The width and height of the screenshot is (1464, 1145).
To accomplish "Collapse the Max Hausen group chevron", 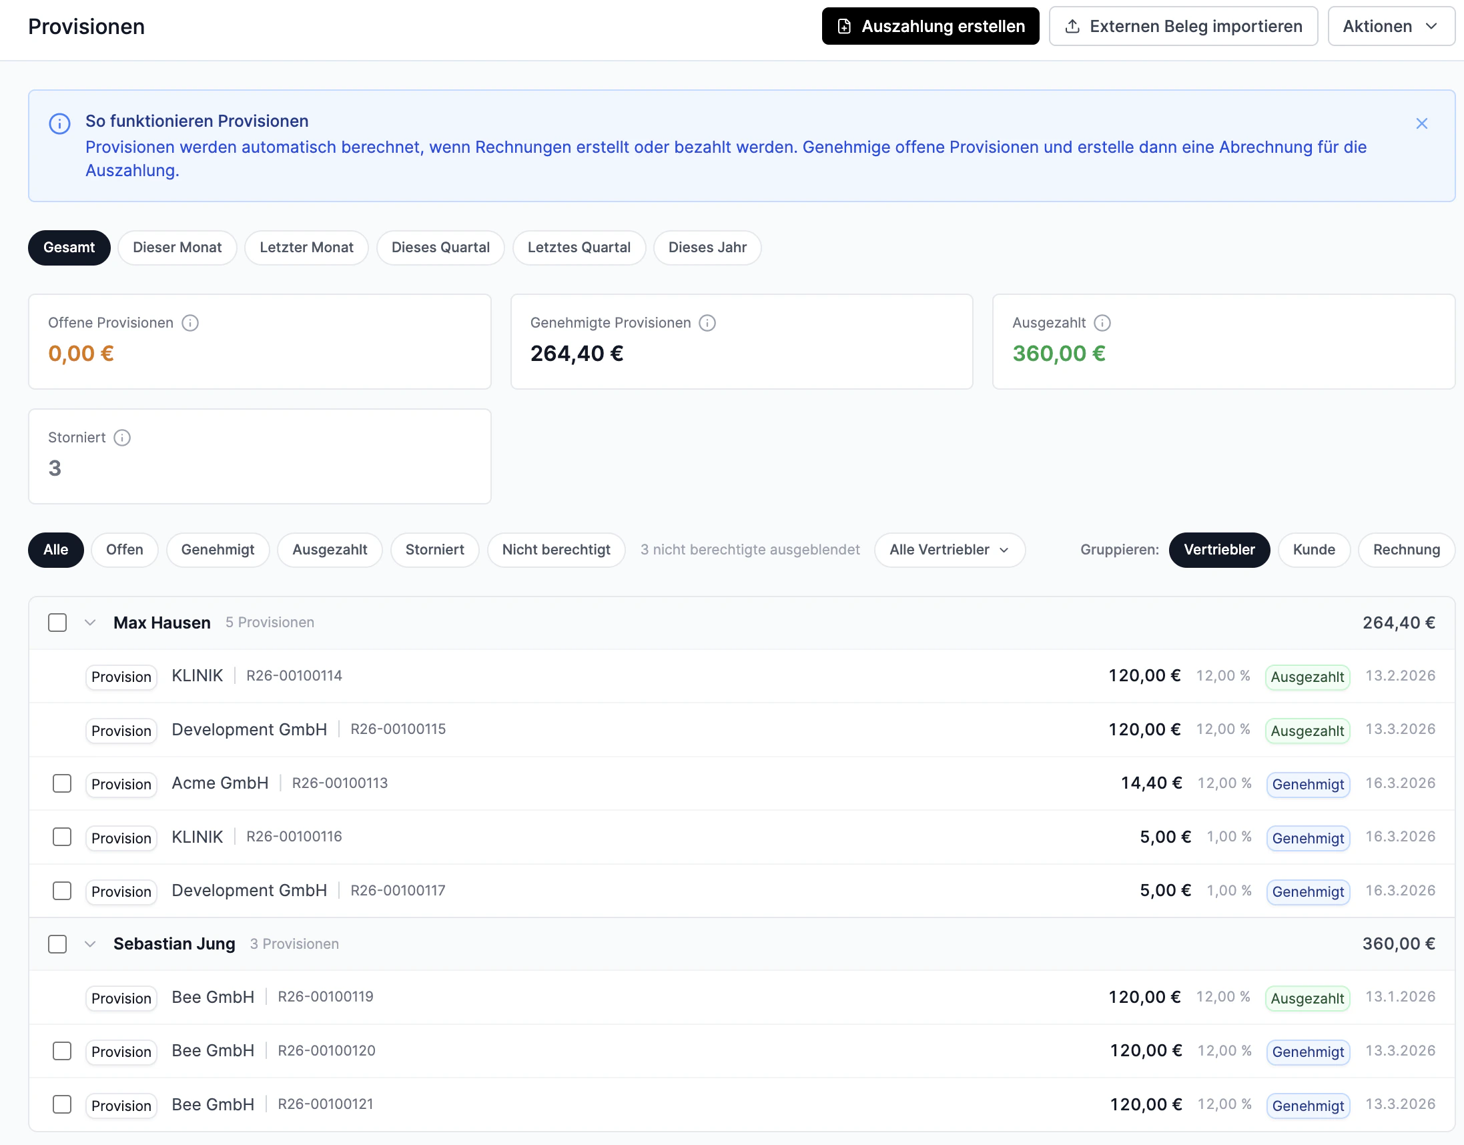I will tap(90, 623).
